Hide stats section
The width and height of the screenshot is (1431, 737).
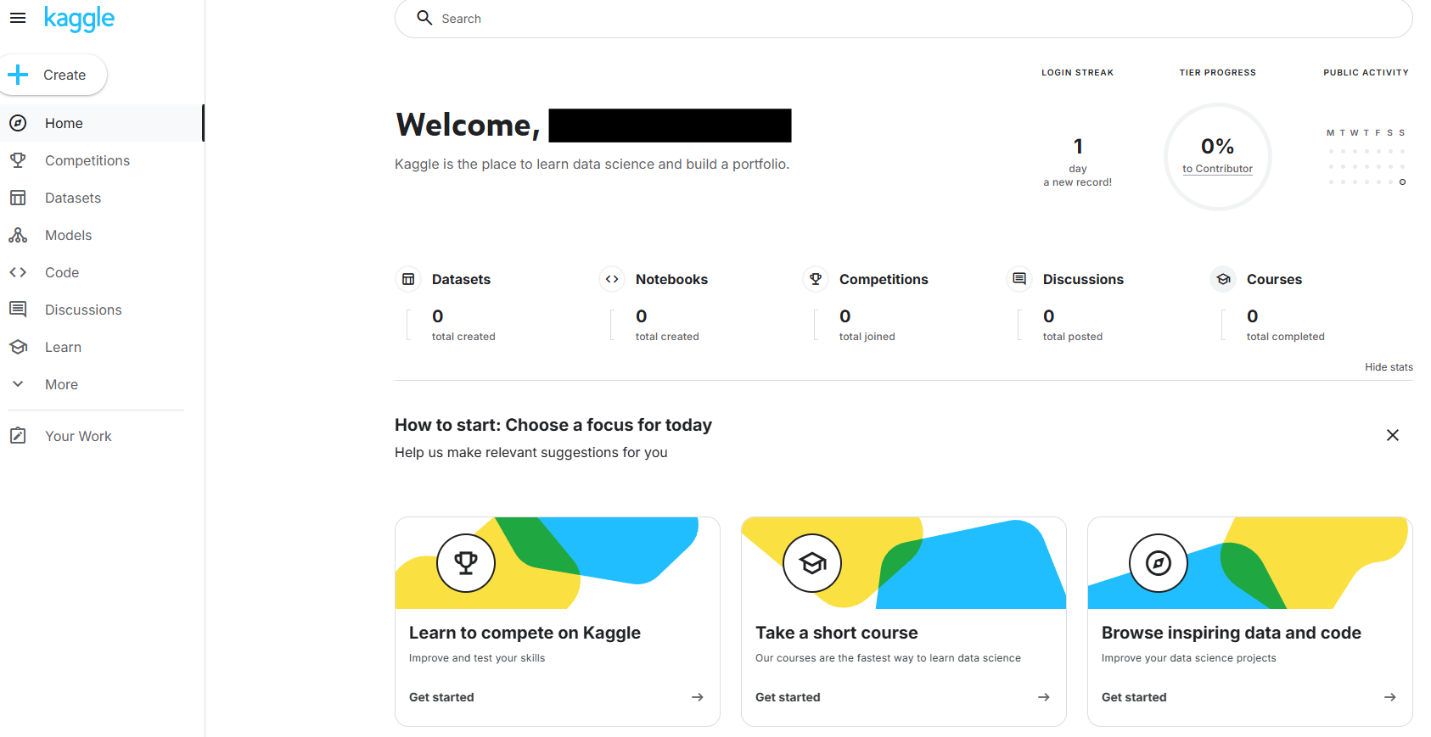pyautogui.click(x=1388, y=367)
